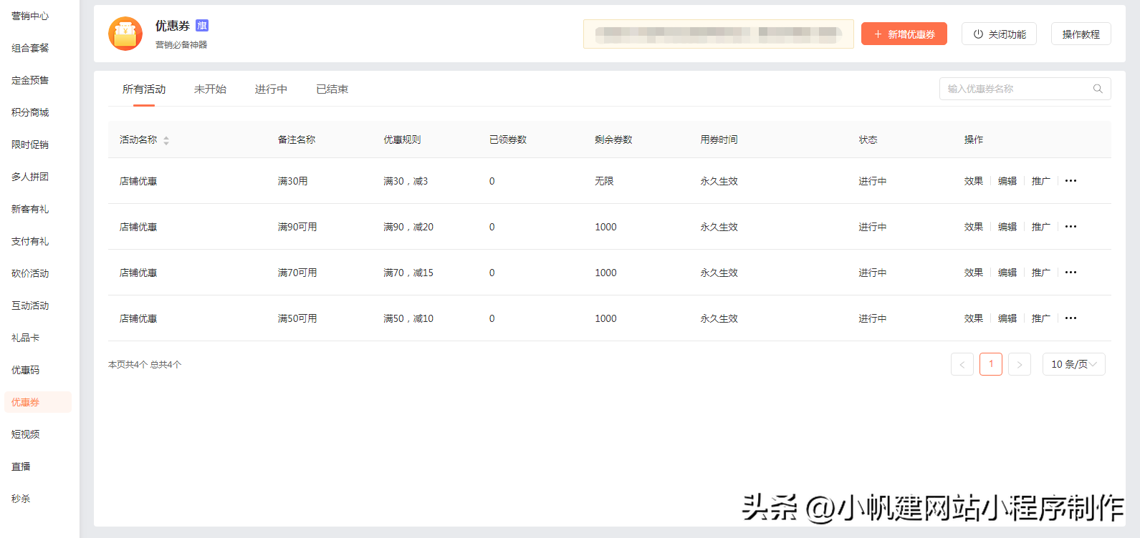Open more options for the 满70可用 row
This screenshot has width=1140, height=538.
[1070, 273]
